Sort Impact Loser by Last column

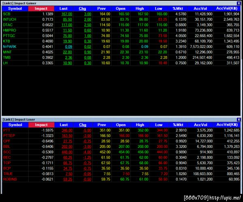(64, 125)
